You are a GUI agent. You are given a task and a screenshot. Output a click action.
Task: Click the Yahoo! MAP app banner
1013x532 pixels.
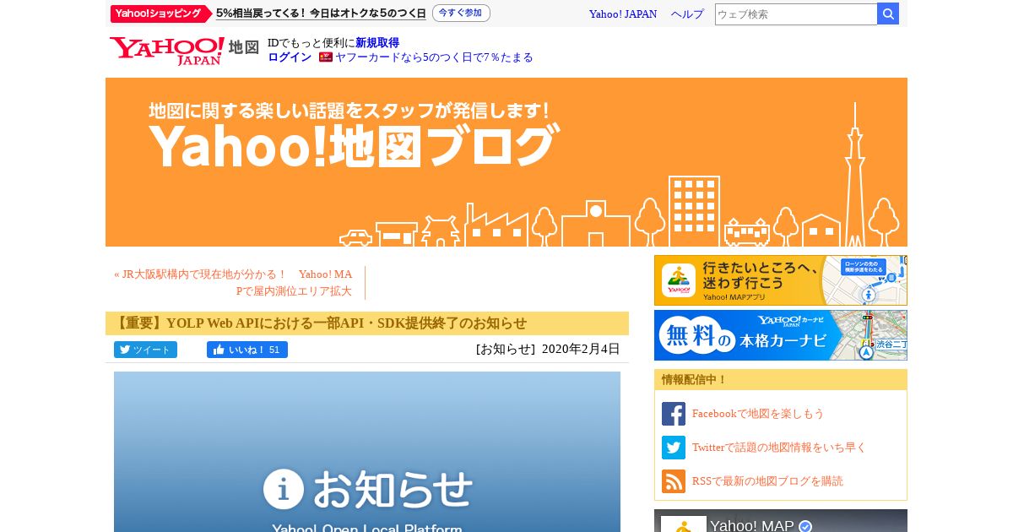(781, 280)
